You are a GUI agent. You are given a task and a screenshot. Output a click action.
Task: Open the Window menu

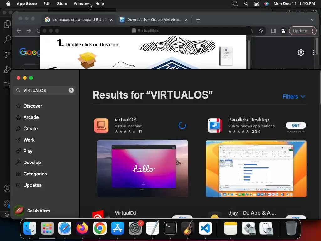click(81, 4)
